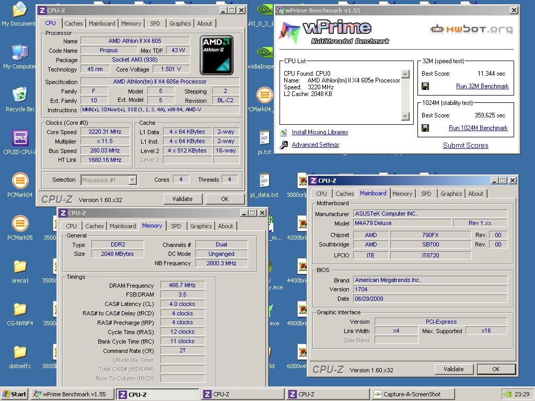
Task: Click Validate in CPU tab window
Action: tap(182, 199)
